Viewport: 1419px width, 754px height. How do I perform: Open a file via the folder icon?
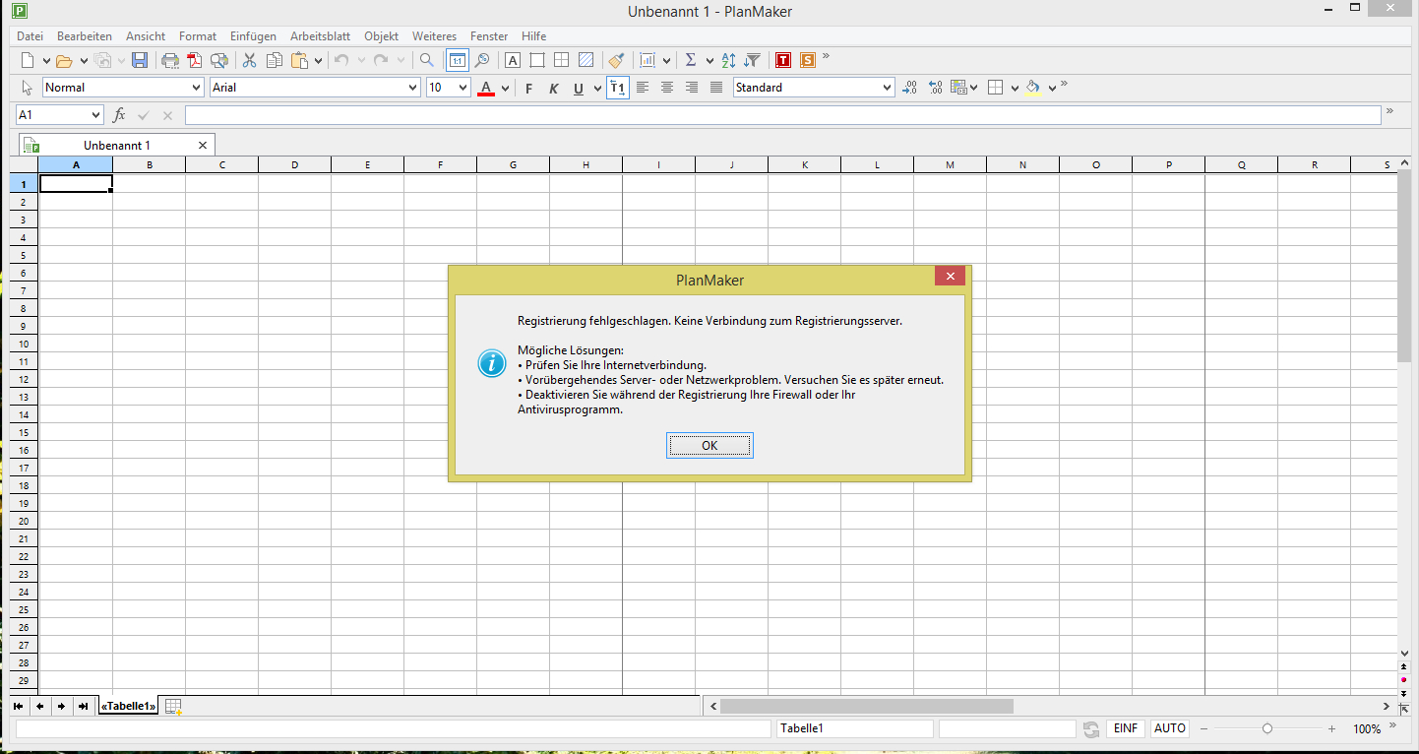[x=64, y=61]
